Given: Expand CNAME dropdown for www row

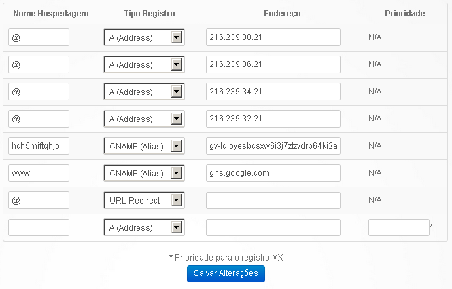Looking at the screenshot, I should tap(144, 173).
